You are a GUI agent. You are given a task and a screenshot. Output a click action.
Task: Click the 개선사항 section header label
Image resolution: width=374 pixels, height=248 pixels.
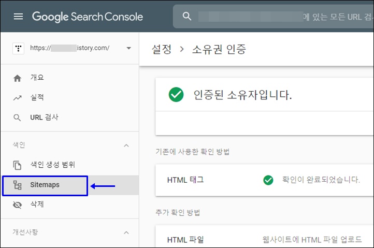pos(25,232)
